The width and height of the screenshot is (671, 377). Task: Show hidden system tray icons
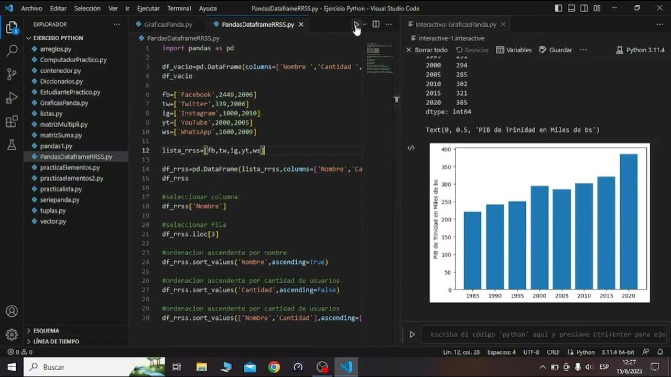point(543,367)
